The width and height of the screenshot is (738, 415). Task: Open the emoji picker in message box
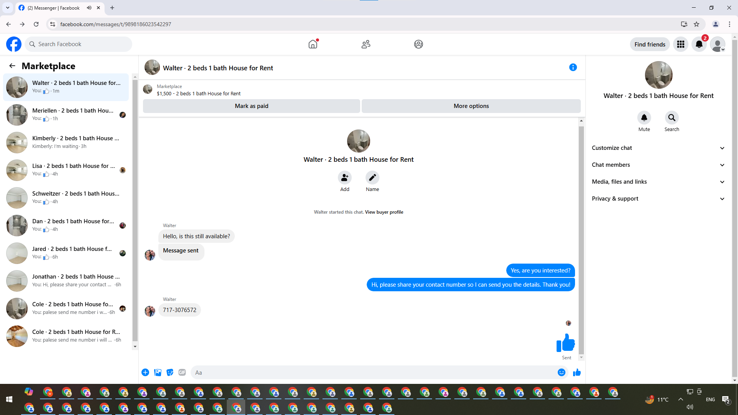pyautogui.click(x=562, y=372)
